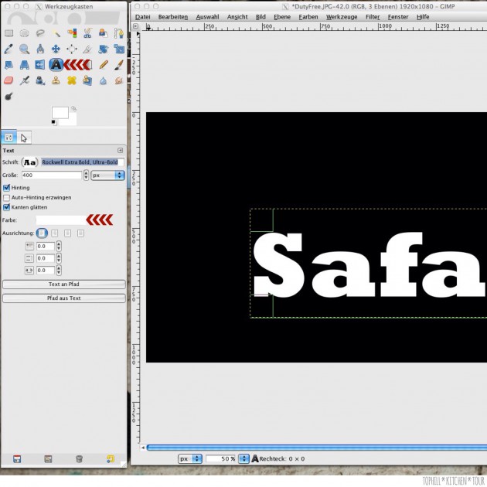Select the Select by Color tool
The height and width of the screenshot is (487, 487).
point(72,33)
